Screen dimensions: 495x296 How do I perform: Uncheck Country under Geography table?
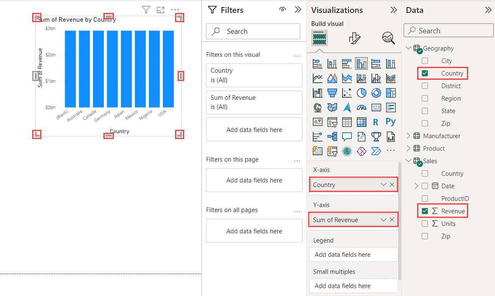tap(425, 73)
